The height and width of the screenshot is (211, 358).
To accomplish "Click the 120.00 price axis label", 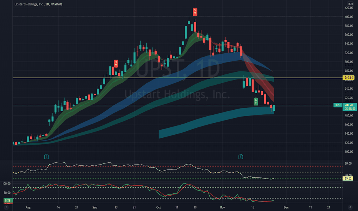I will (x=349, y=143).
